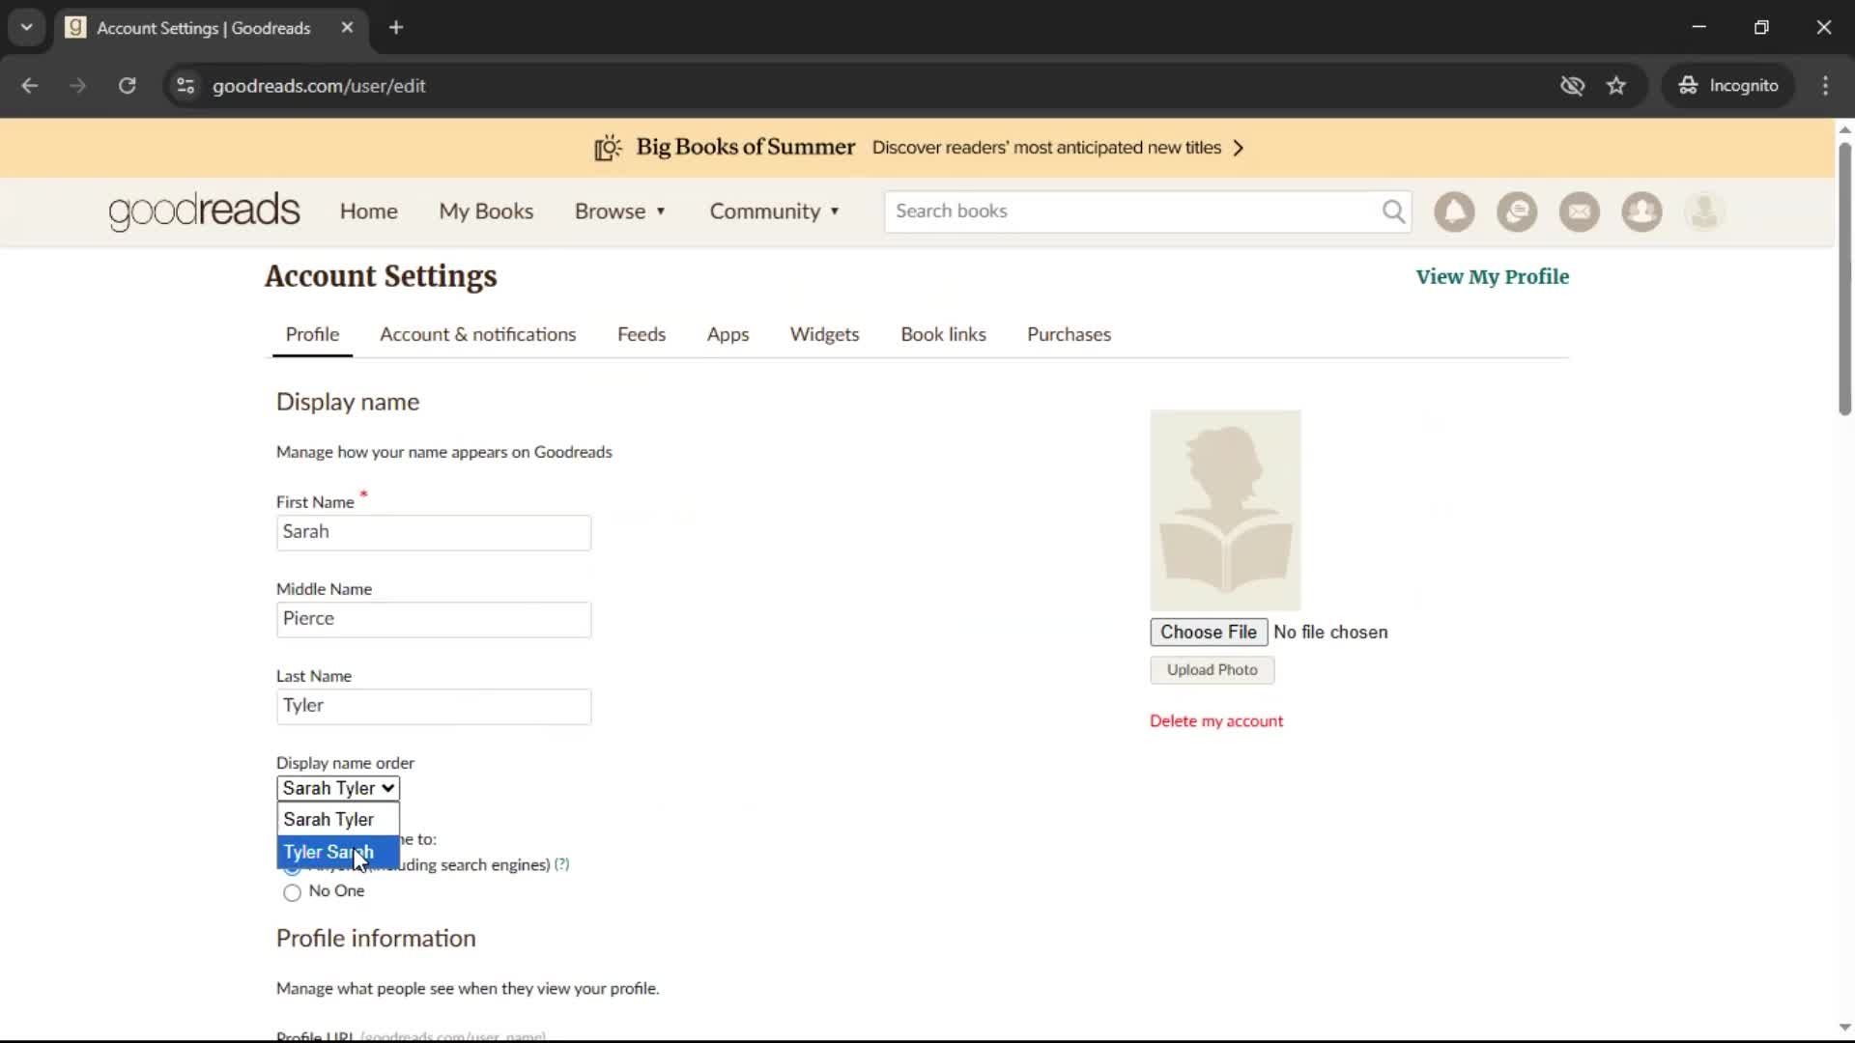Click the third-party cookies blocked eye icon
This screenshot has width=1855, height=1043.
[x=1572, y=86]
